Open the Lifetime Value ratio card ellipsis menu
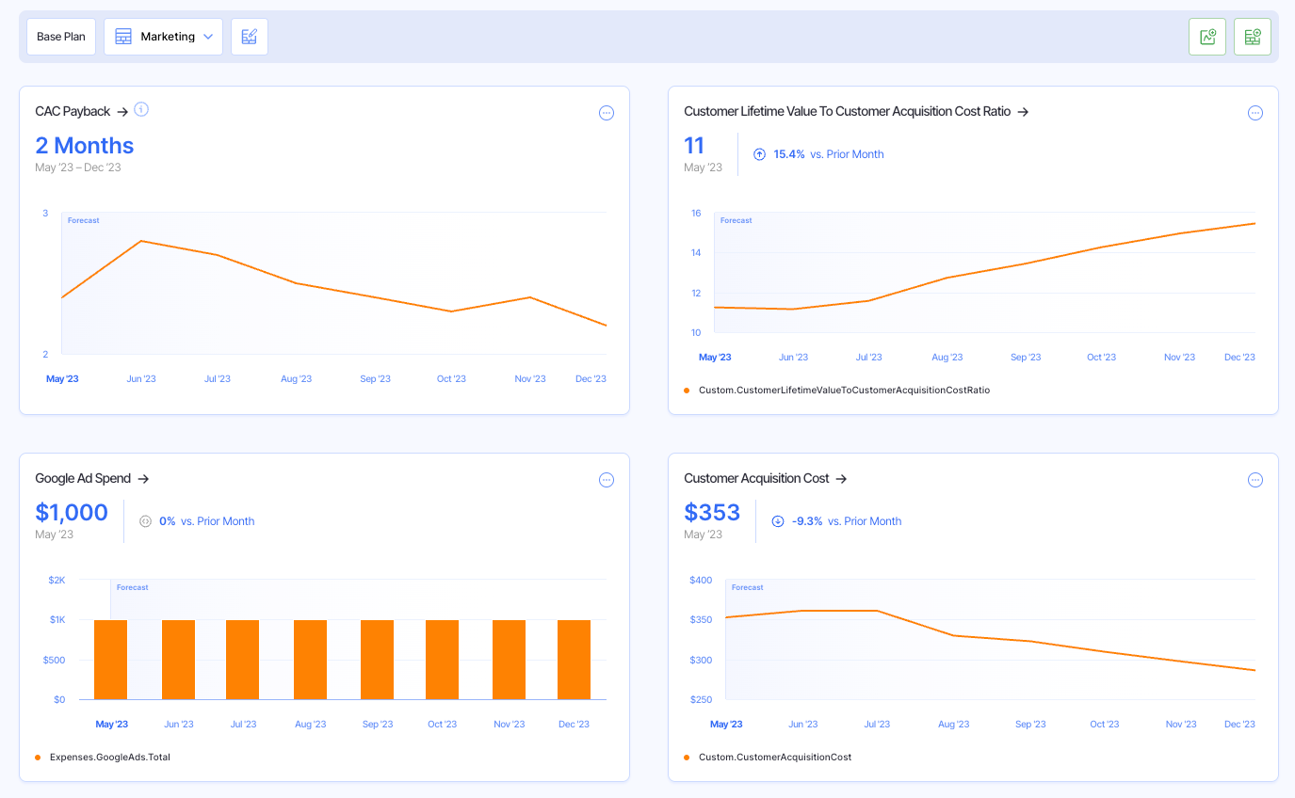The width and height of the screenshot is (1295, 798). coord(1255,112)
